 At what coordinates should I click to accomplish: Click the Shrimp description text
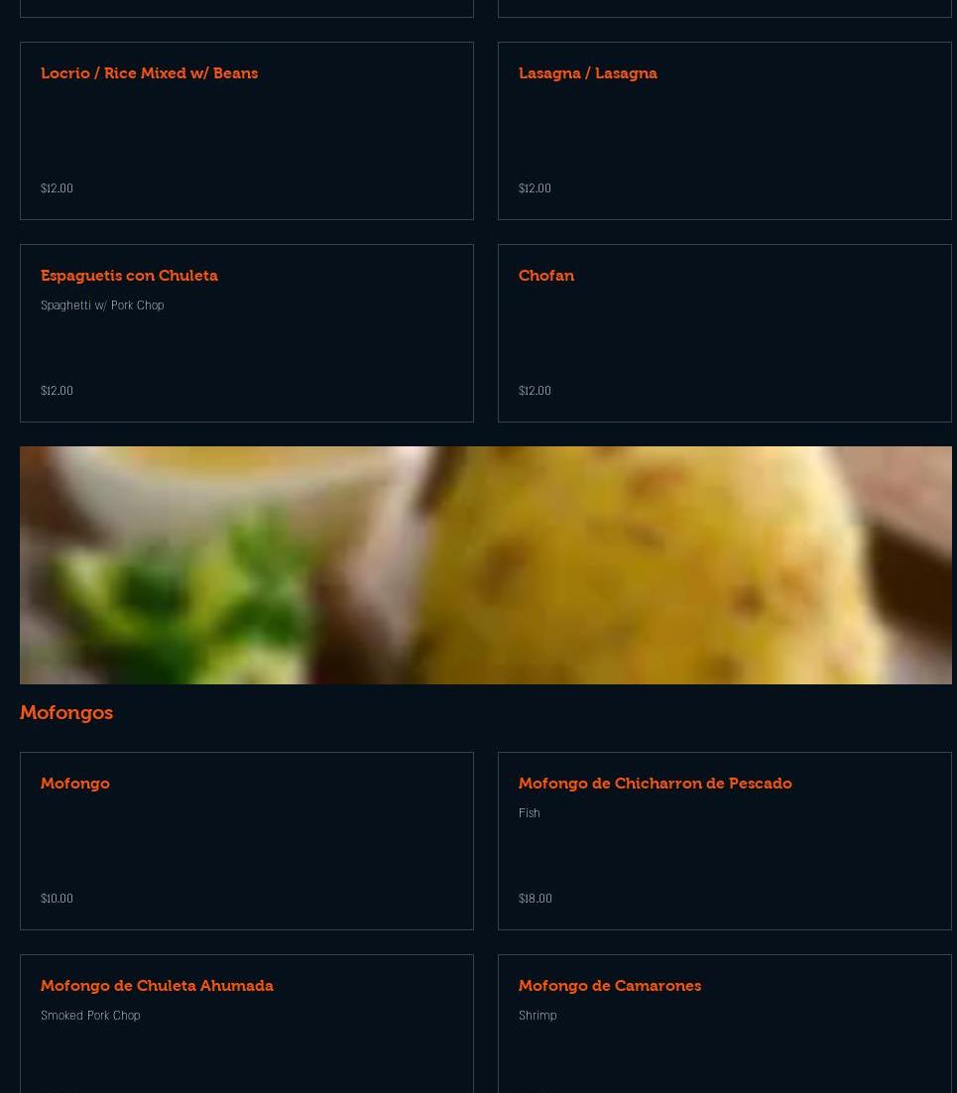coord(538,1016)
